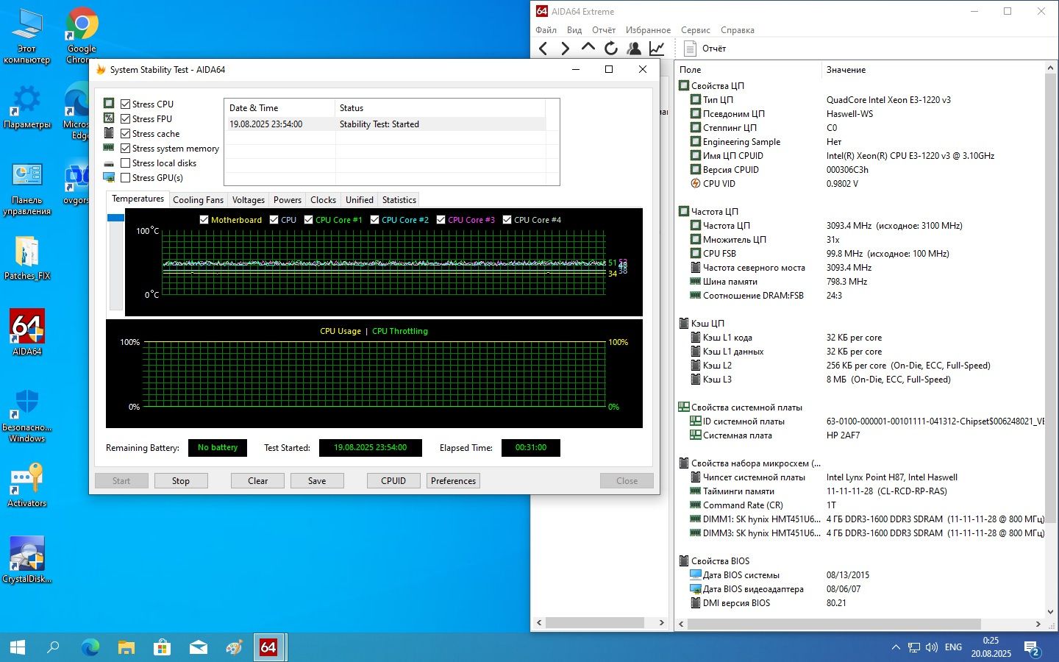
Task: Uncheck Stress CPU option
Action: pyautogui.click(x=126, y=104)
